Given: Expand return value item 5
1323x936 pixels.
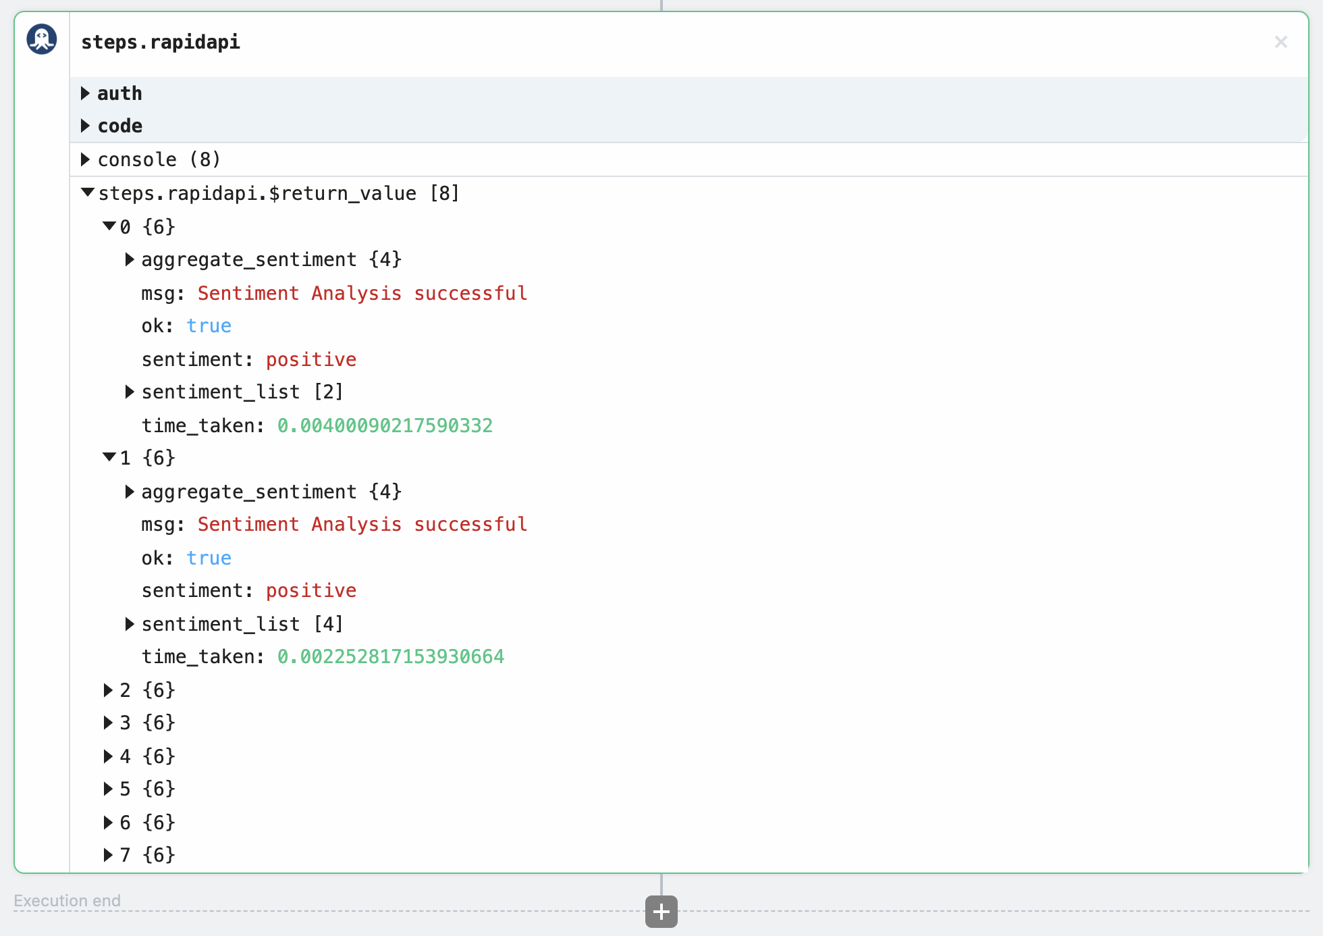Looking at the screenshot, I should coord(108,789).
